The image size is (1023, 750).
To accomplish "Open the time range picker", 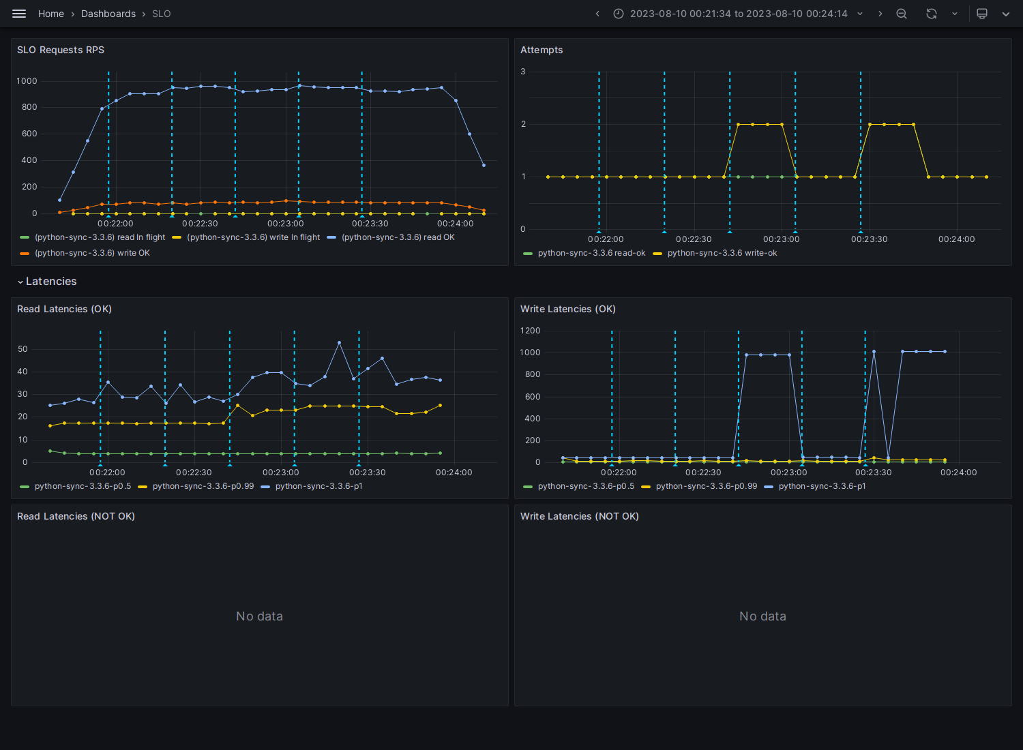I will coord(739,14).
